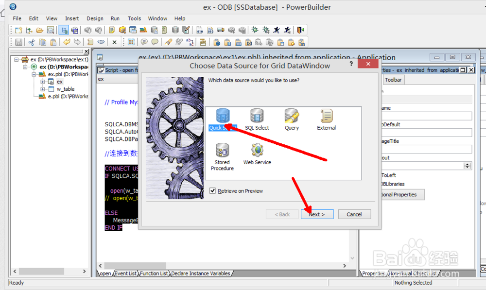Collapse the ex target tree node

(x=25, y=67)
